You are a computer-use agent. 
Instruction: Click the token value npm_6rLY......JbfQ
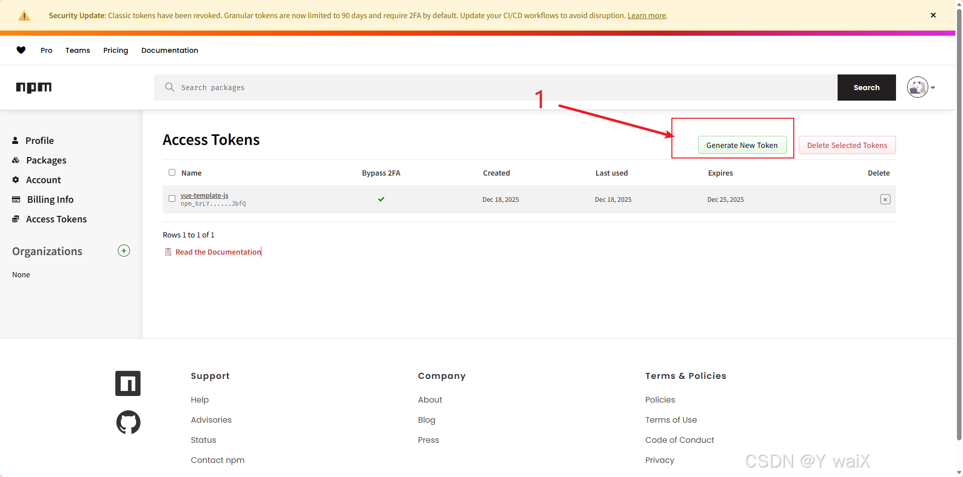[214, 204]
